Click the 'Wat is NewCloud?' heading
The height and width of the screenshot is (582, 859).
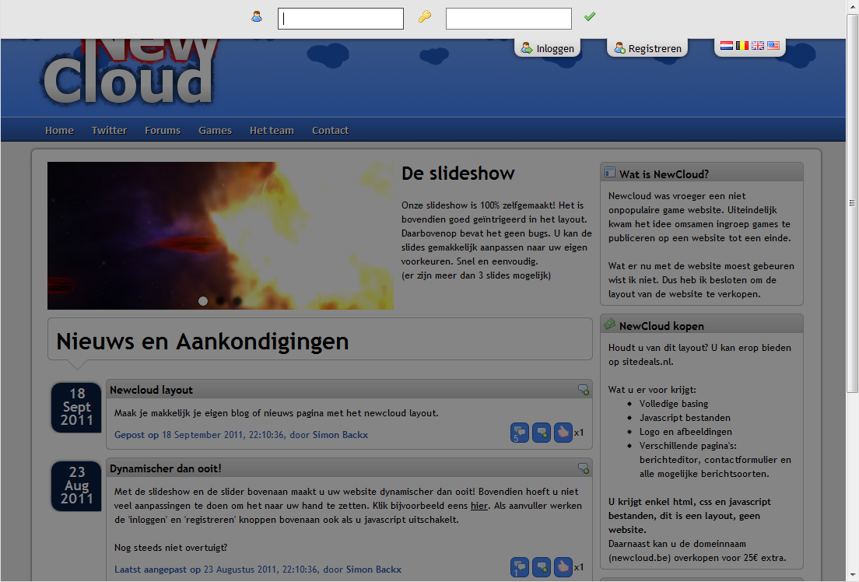click(664, 174)
